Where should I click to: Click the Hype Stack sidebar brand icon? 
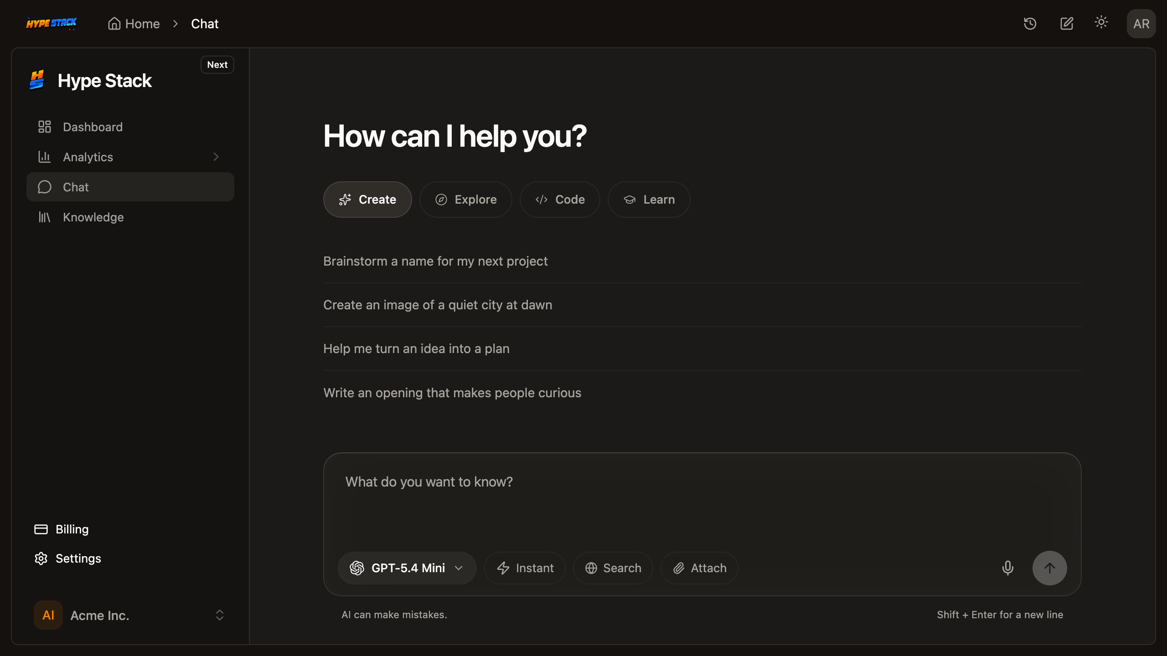(x=37, y=81)
